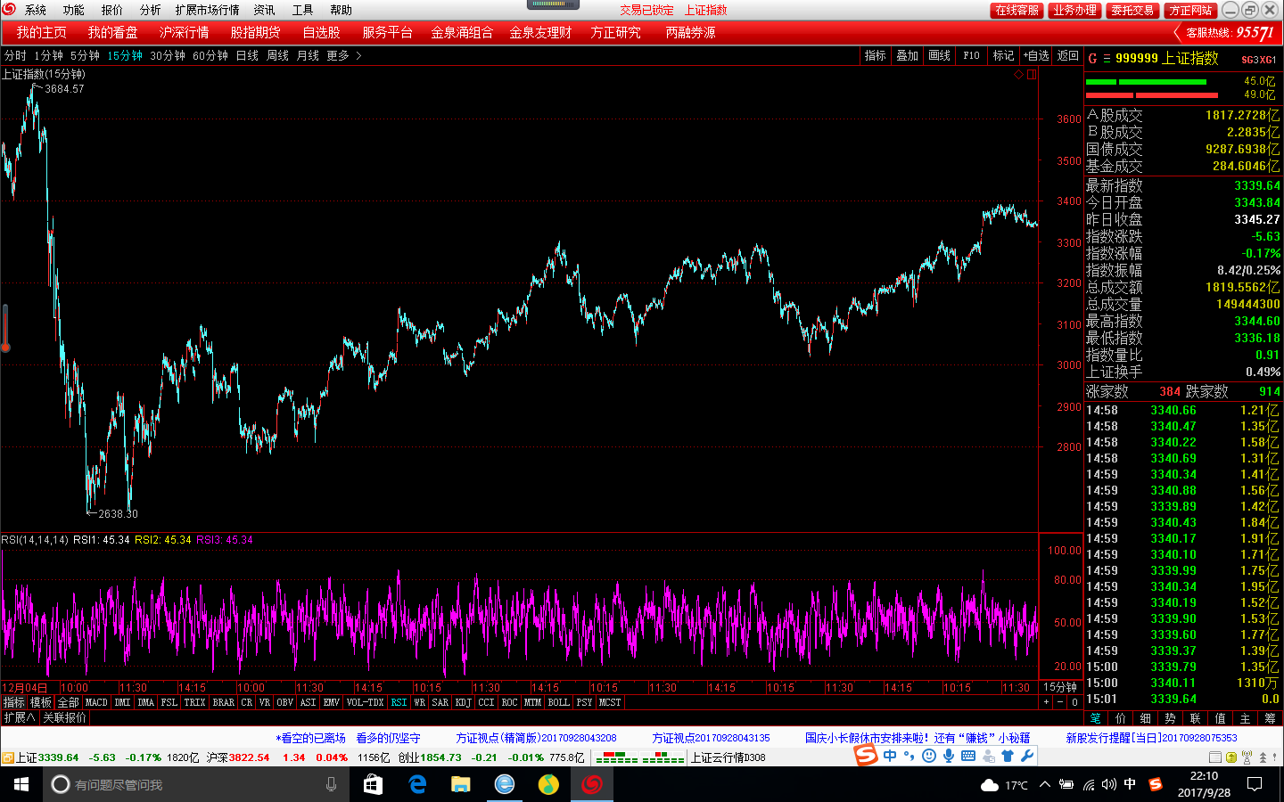Open File Explorer from the taskbar
This screenshot has width=1284, height=802.
pyautogui.click(x=460, y=784)
